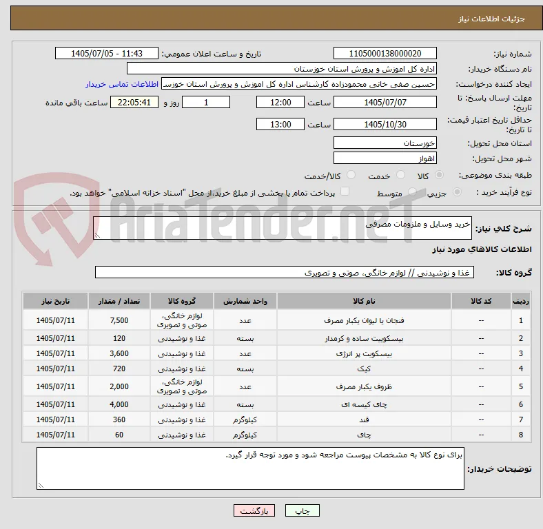Click the کد کالا column header
543x529 pixels.
coord(481,301)
